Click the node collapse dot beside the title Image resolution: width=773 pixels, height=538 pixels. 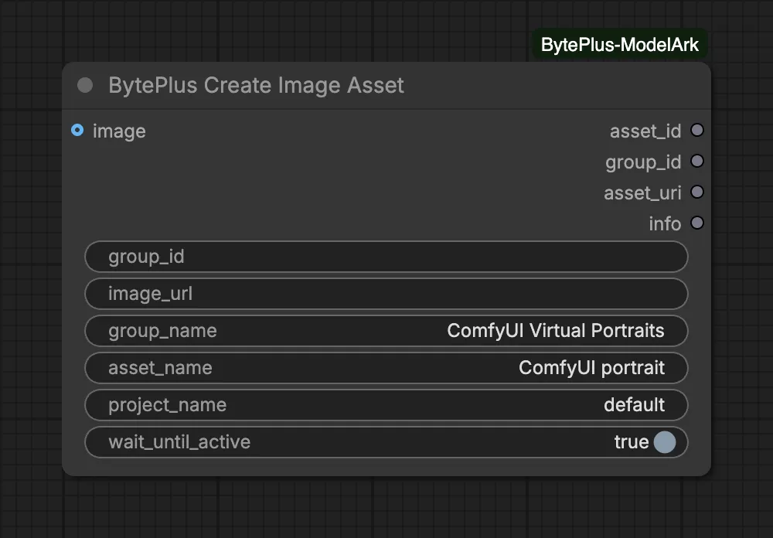85,85
